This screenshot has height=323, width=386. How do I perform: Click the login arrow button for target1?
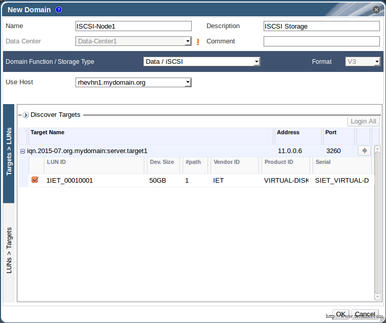[x=364, y=151]
